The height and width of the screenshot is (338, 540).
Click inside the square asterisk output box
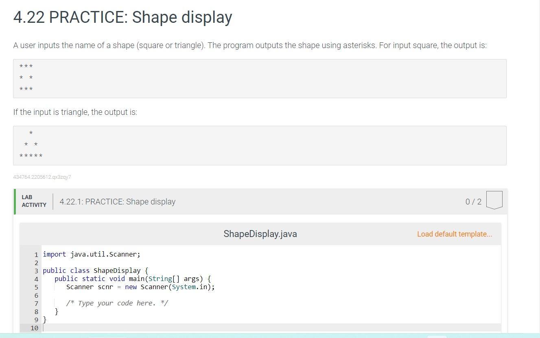(x=259, y=79)
